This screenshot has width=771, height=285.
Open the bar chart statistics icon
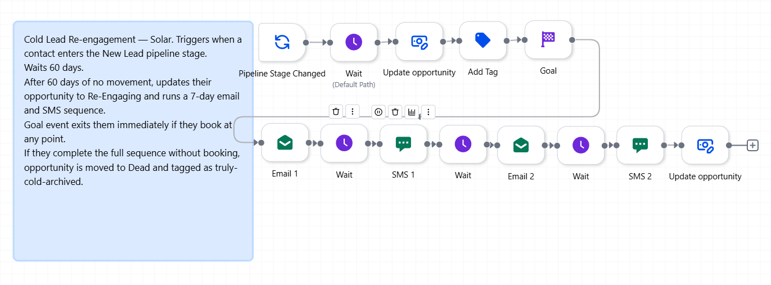tap(412, 112)
